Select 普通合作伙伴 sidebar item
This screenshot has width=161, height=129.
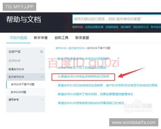point(16,69)
